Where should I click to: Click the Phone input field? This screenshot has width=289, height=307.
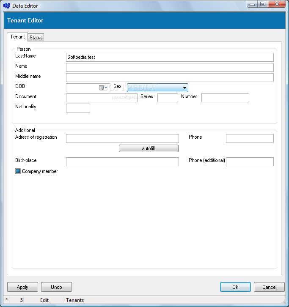point(250,138)
